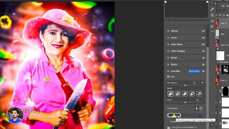Select the Masking circle tool
Screen dimensions: 229x129
point(212,15)
